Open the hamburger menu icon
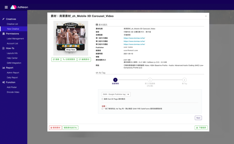Viewport: 234px width, 144px height. pos(6,7)
